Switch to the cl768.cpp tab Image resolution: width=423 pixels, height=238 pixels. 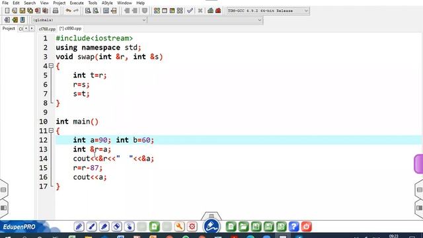coord(47,28)
